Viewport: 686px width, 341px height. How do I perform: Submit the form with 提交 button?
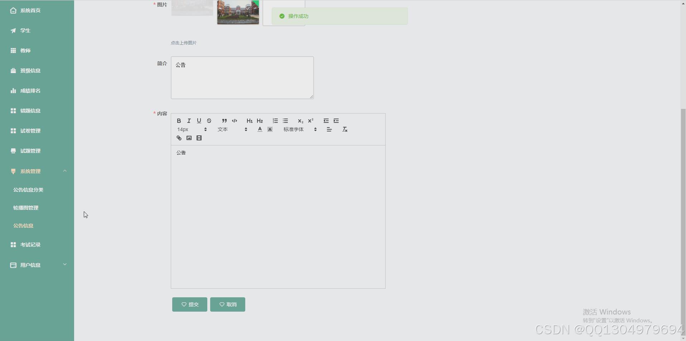point(190,304)
